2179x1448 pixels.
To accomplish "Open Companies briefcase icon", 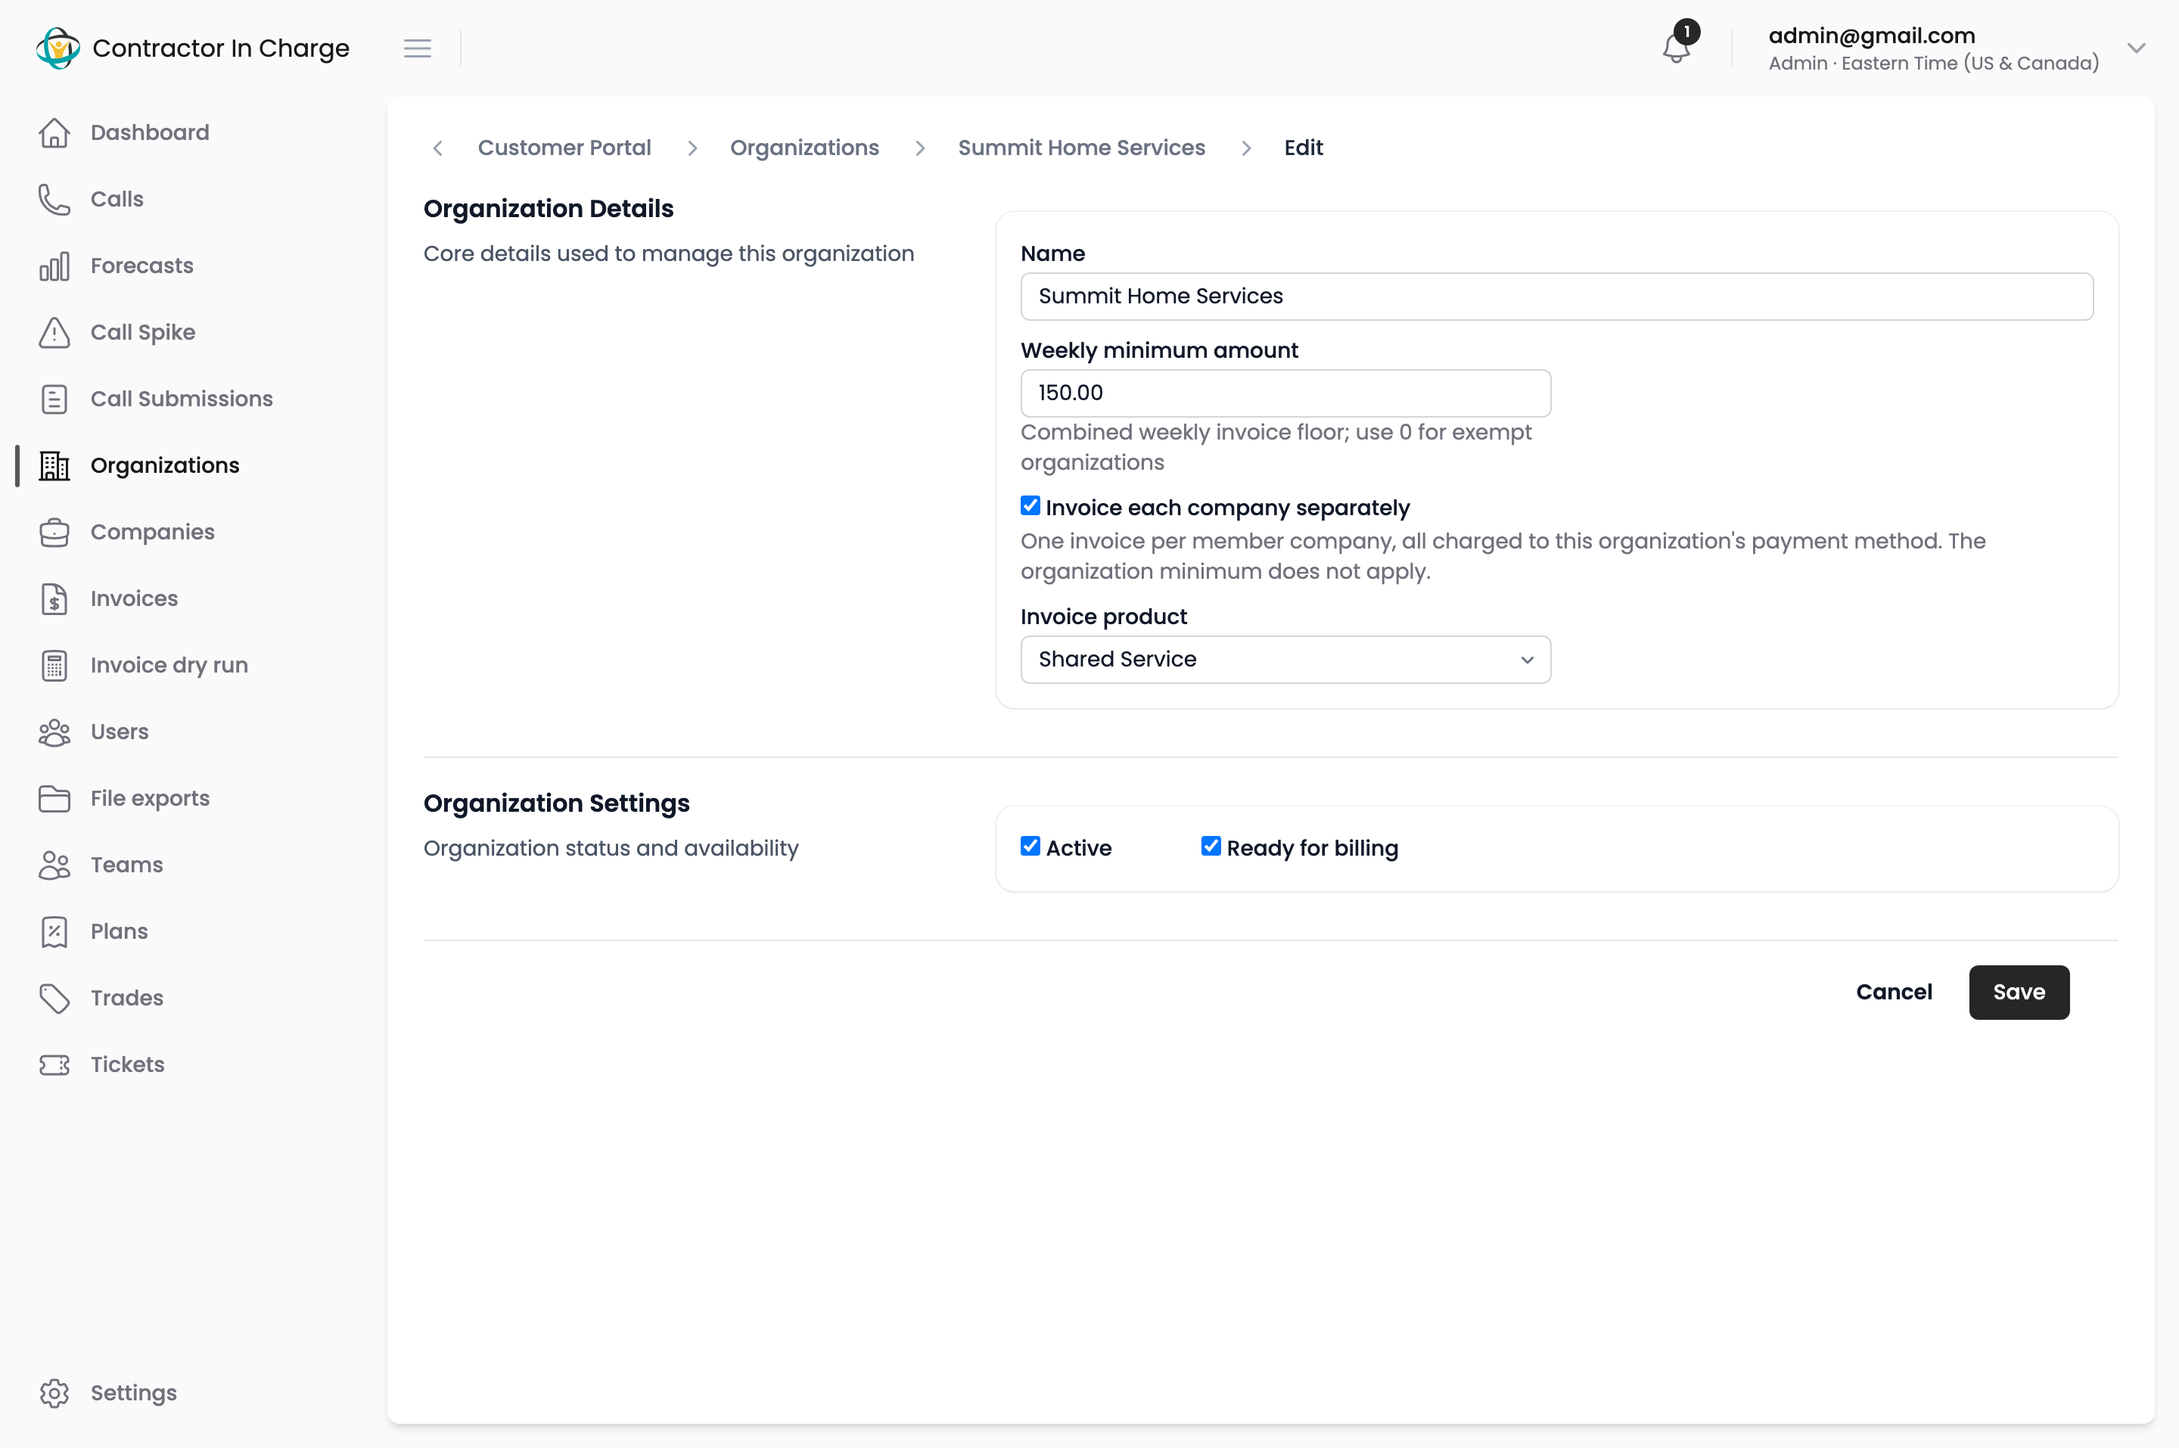I will pos(54,532).
